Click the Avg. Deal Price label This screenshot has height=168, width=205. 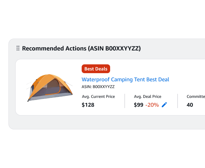148,97
